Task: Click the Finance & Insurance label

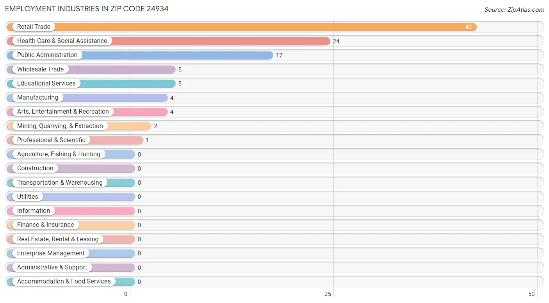Action: coord(45,225)
